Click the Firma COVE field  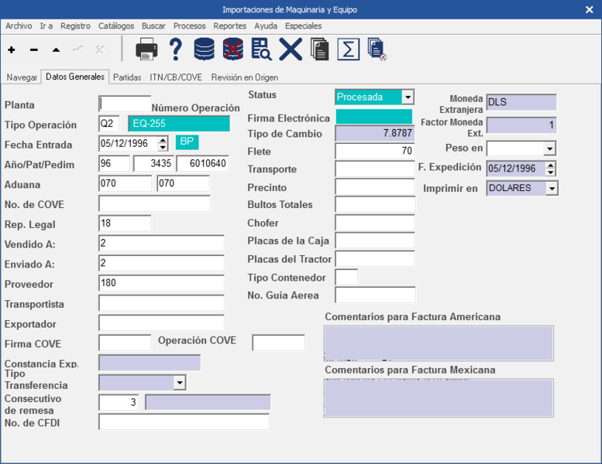tap(125, 343)
